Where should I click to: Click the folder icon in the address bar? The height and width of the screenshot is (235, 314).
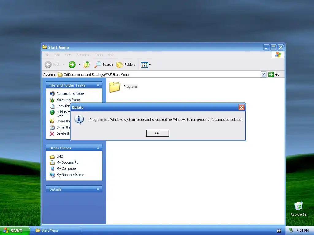pyautogui.click(x=60, y=75)
